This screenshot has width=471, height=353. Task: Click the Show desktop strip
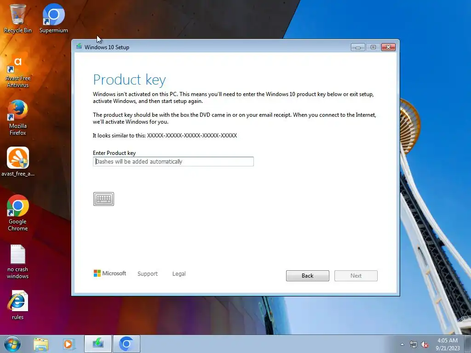click(468, 344)
